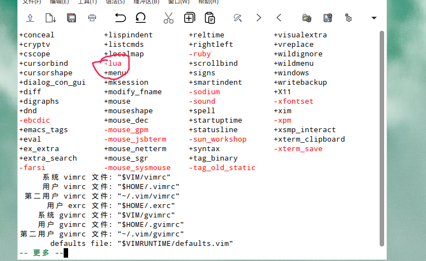Click the "+mksession" feature text
426x261 pixels.
pyautogui.click(x=126, y=82)
